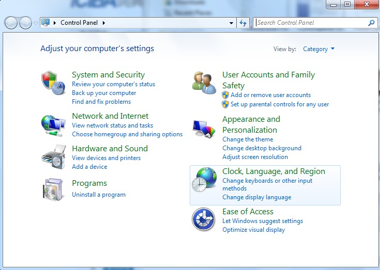Viewport: 380px width, 270px height.
Task: Open Clock, Language, and Region heading
Action: pyautogui.click(x=273, y=171)
